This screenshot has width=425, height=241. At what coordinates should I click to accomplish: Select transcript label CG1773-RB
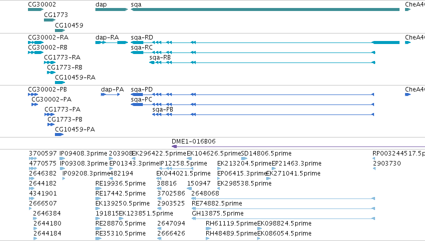click(x=64, y=67)
